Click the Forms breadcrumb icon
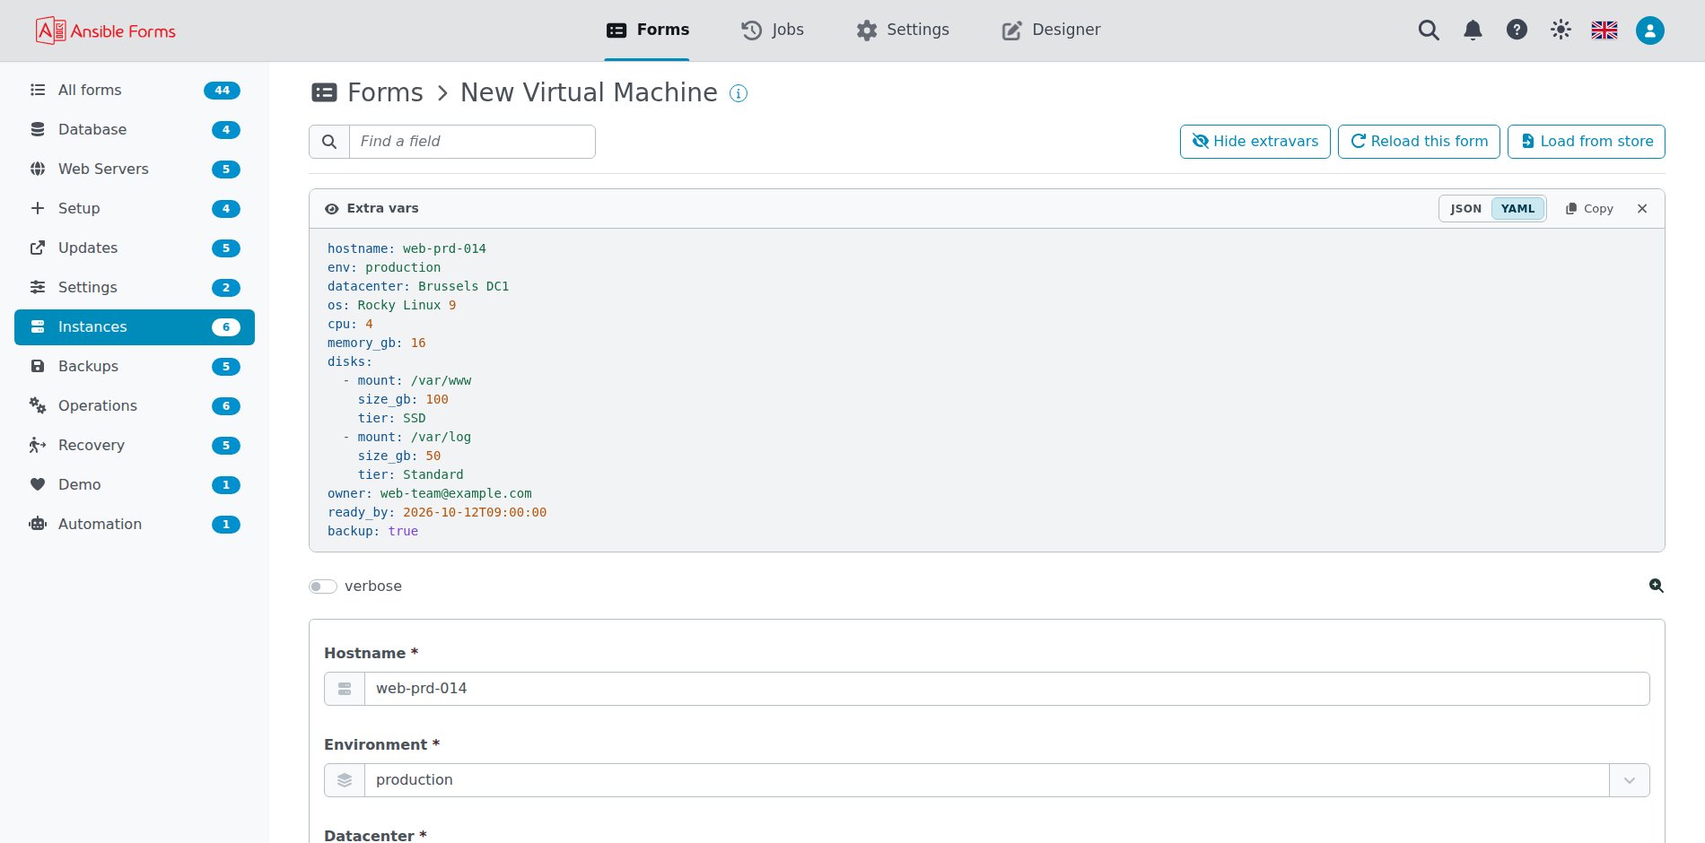The width and height of the screenshot is (1705, 843). click(324, 92)
